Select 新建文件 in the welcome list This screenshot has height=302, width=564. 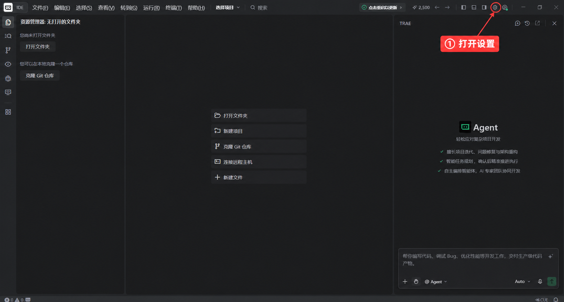point(259,177)
